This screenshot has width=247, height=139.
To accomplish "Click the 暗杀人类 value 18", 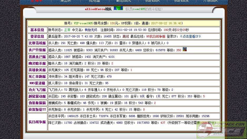I will click(x=66, y=63).
